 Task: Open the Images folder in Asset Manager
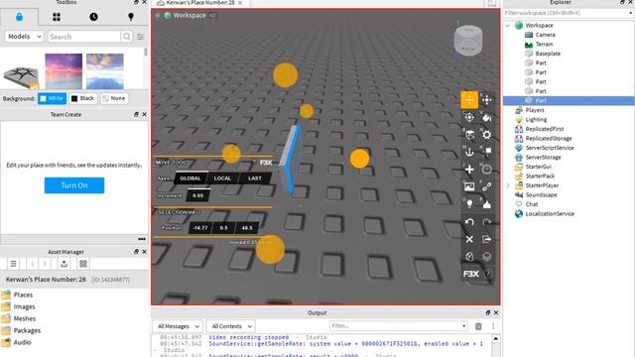24,306
